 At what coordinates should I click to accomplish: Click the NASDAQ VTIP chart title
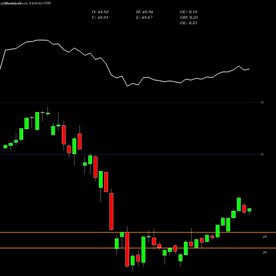click(x=40, y=3)
